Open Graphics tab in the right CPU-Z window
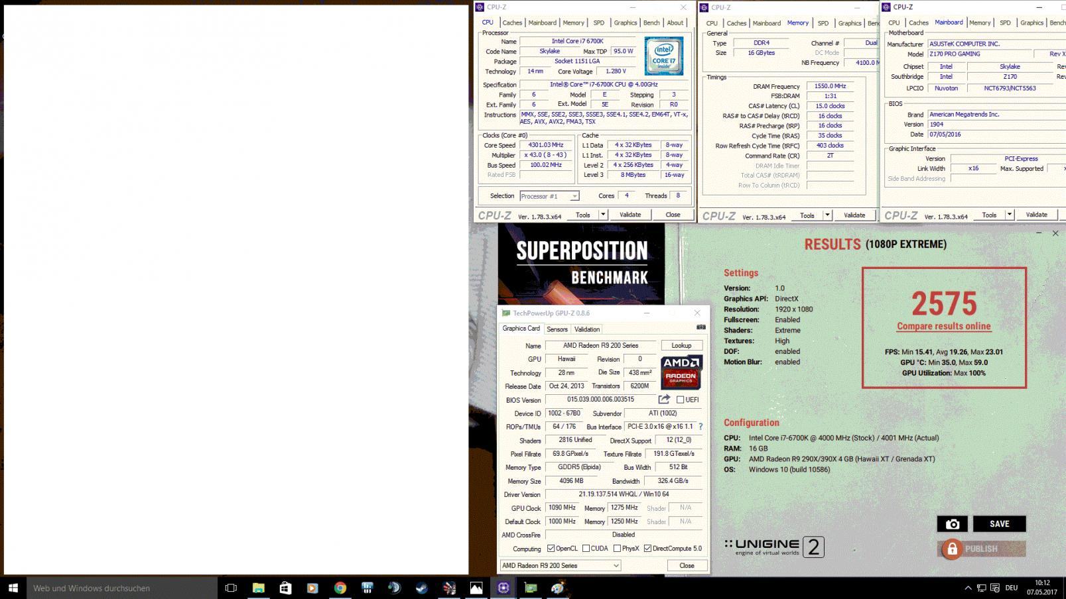The image size is (1066, 599). [x=1032, y=23]
